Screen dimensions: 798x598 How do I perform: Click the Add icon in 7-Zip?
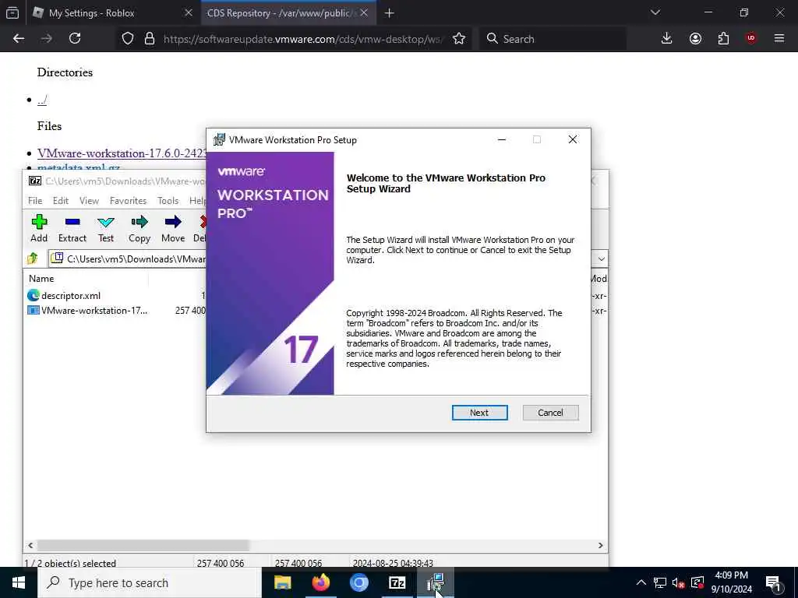pos(39,228)
